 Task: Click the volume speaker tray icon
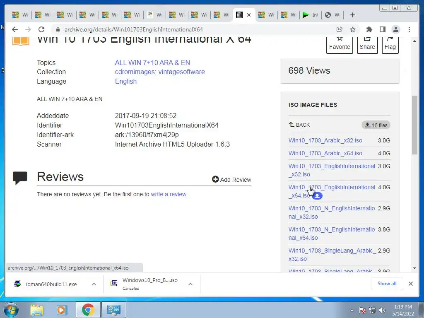tap(382, 310)
